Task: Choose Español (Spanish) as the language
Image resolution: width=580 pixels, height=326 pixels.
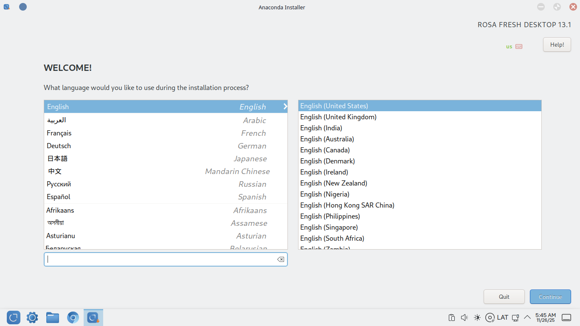Action: [x=166, y=197]
